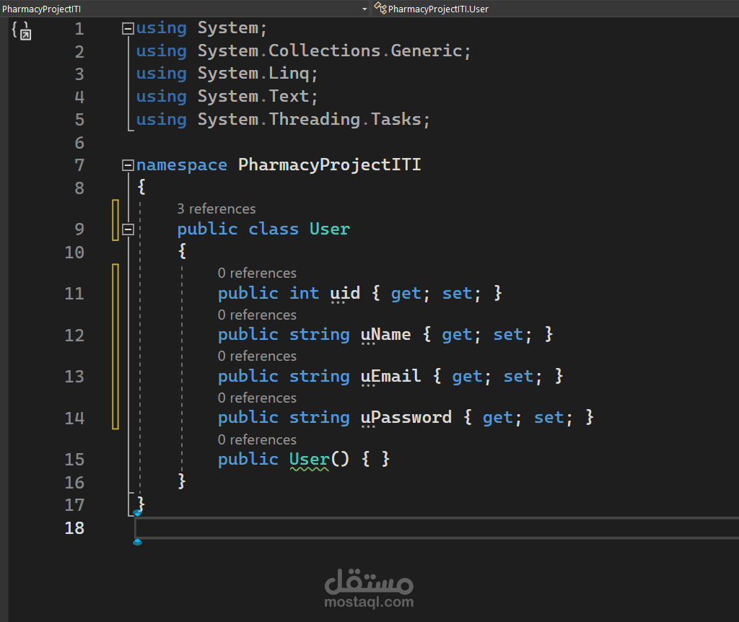This screenshot has width=739, height=622.
Task: Collapse the public class User block
Action: coord(128,229)
